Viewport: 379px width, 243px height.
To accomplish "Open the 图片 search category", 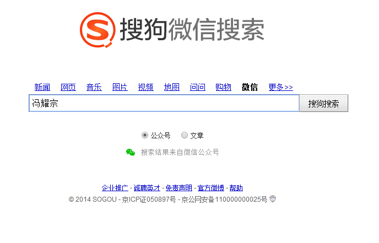I will pos(120,87).
